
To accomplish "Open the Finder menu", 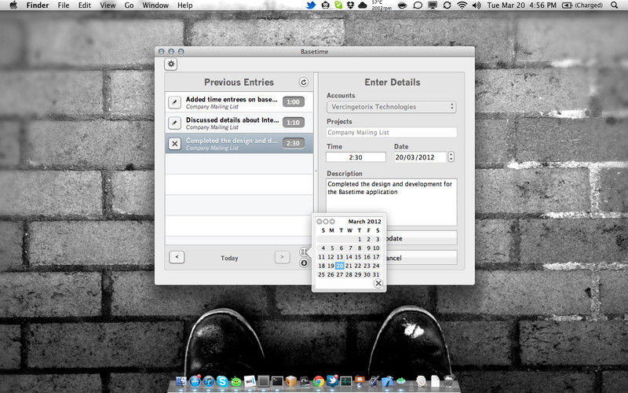I will point(38,6).
